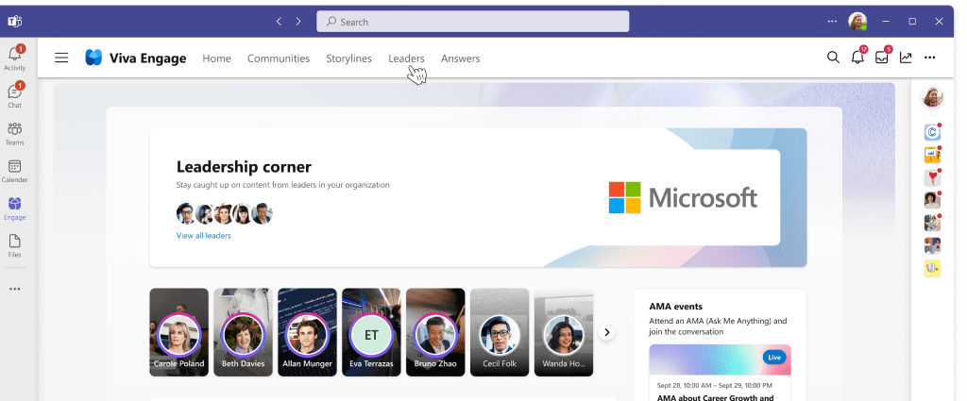This screenshot has height=401, width=967.
Task: Switch to the Home tab
Action: click(x=216, y=58)
